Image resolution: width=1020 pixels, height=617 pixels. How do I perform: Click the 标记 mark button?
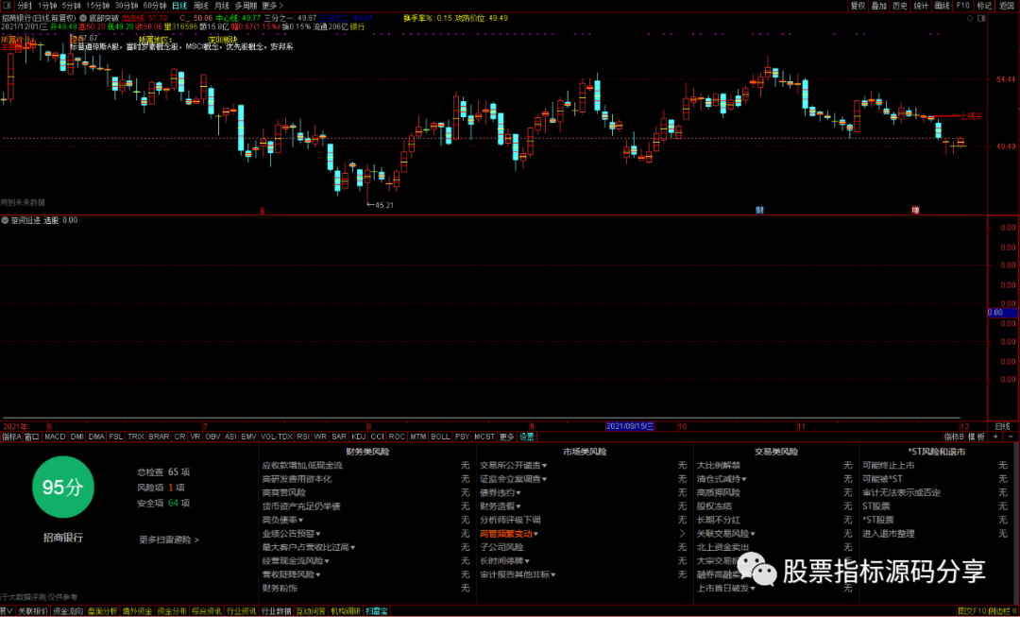click(984, 6)
